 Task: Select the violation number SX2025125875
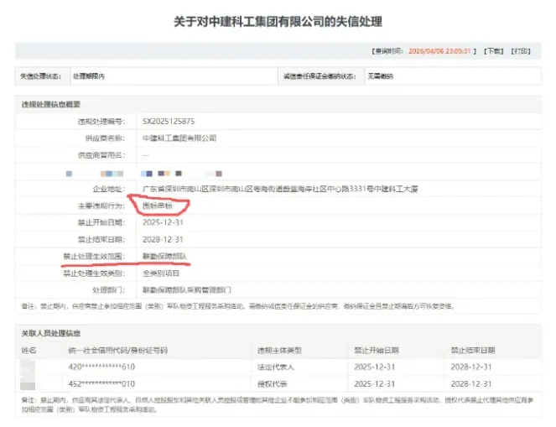pos(169,122)
